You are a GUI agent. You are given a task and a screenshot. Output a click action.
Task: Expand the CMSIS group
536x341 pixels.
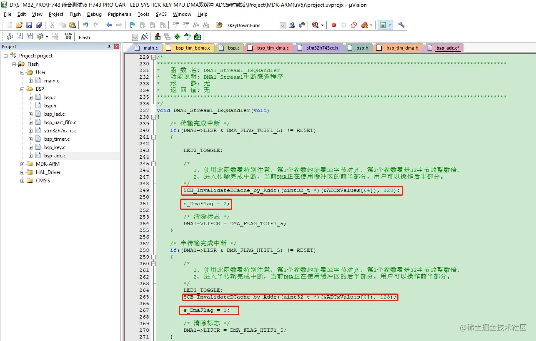[23, 181]
